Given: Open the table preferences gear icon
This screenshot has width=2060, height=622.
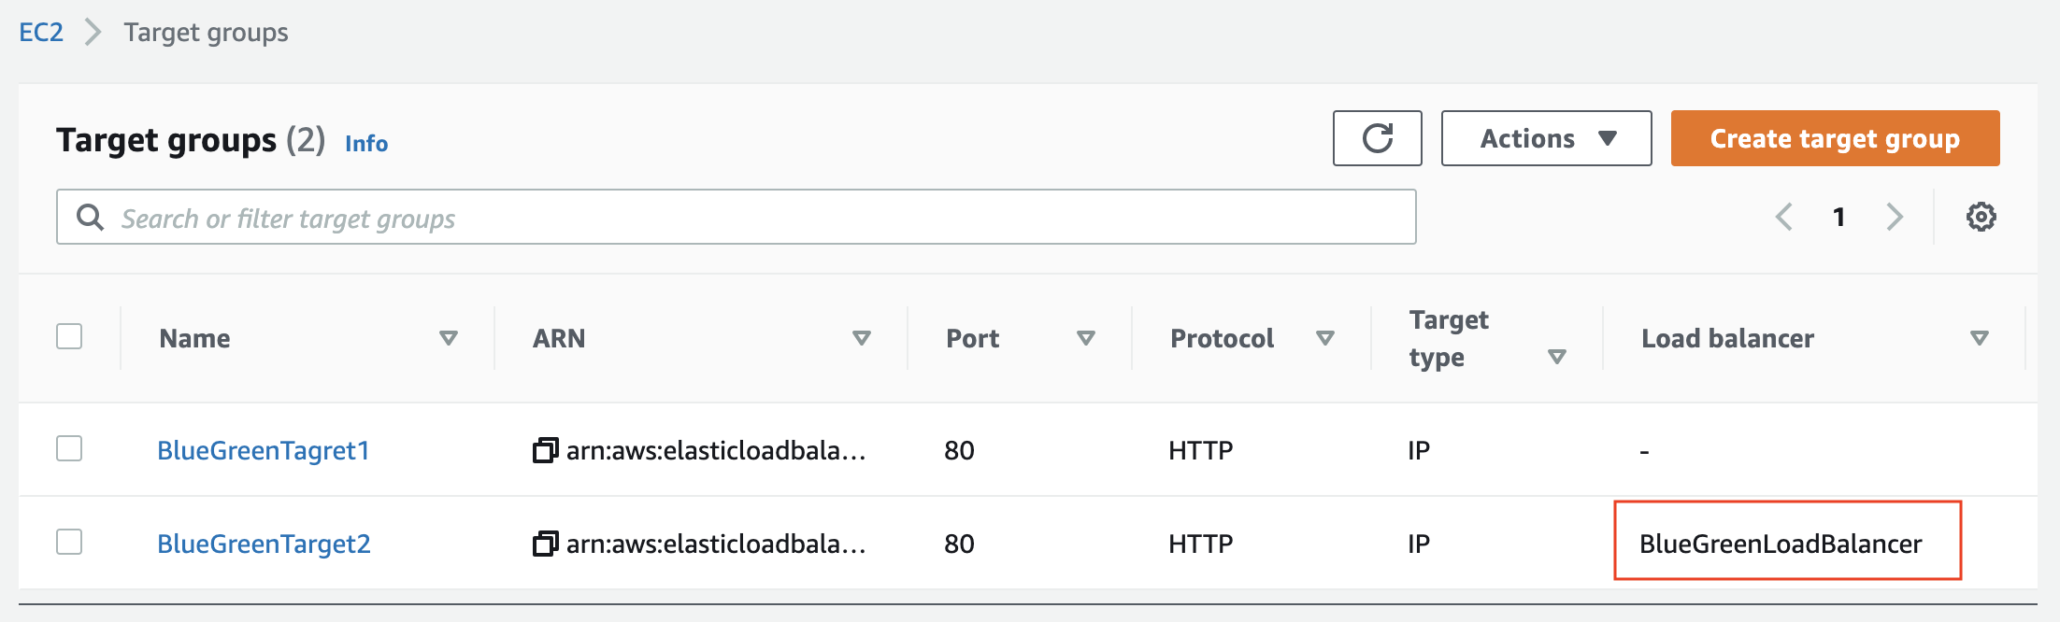Looking at the screenshot, I should 1981,217.
